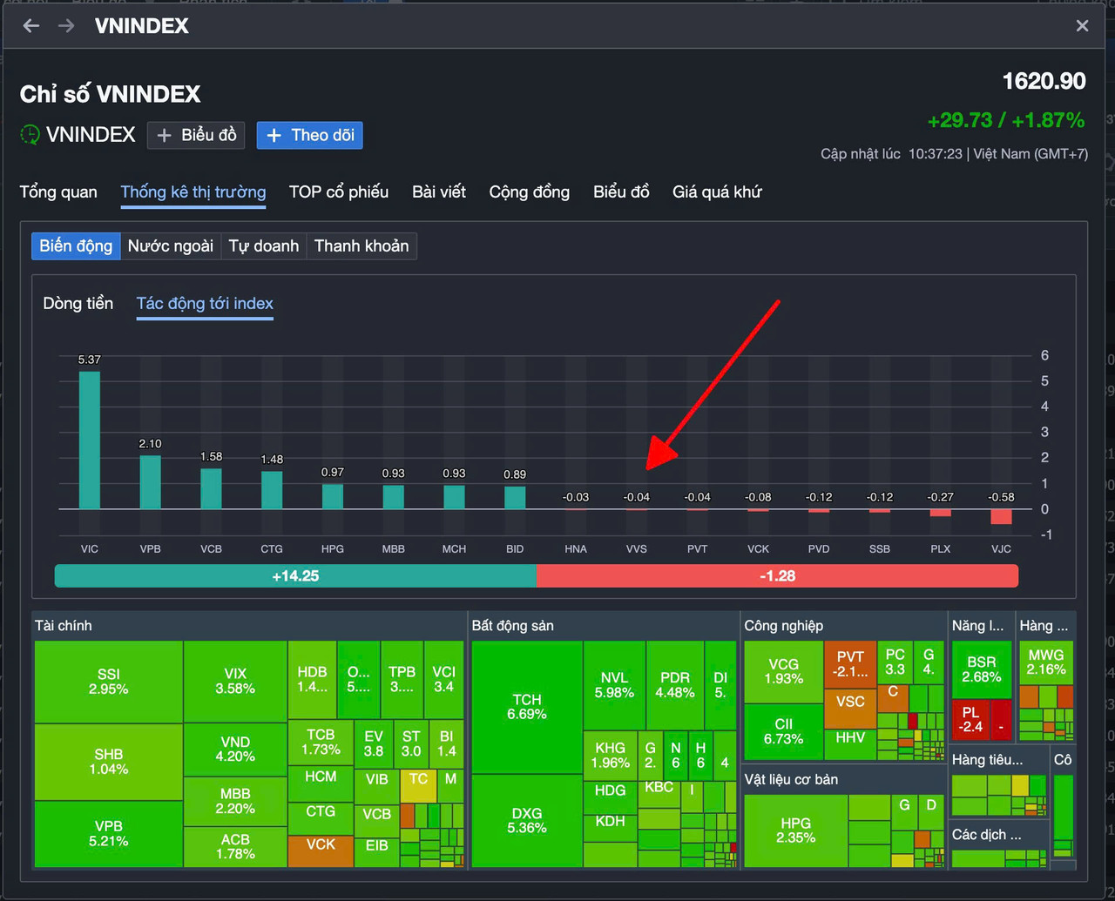Select the HPG 2.35% heatmap tile
Image resolution: width=1115 pixels, height=901 pixels.
point(796,830)
